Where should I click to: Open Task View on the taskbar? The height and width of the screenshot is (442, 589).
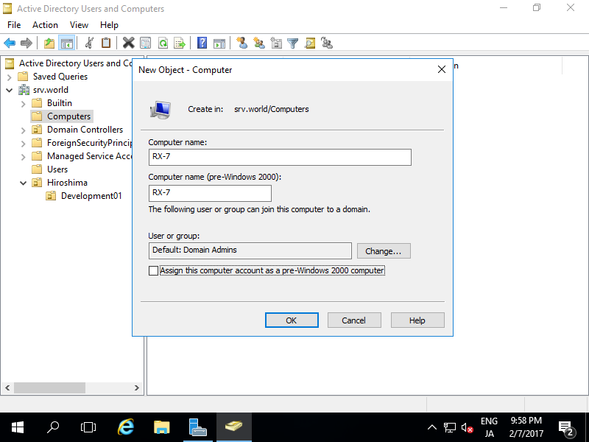pyautogui.click(x=88, y=427)
